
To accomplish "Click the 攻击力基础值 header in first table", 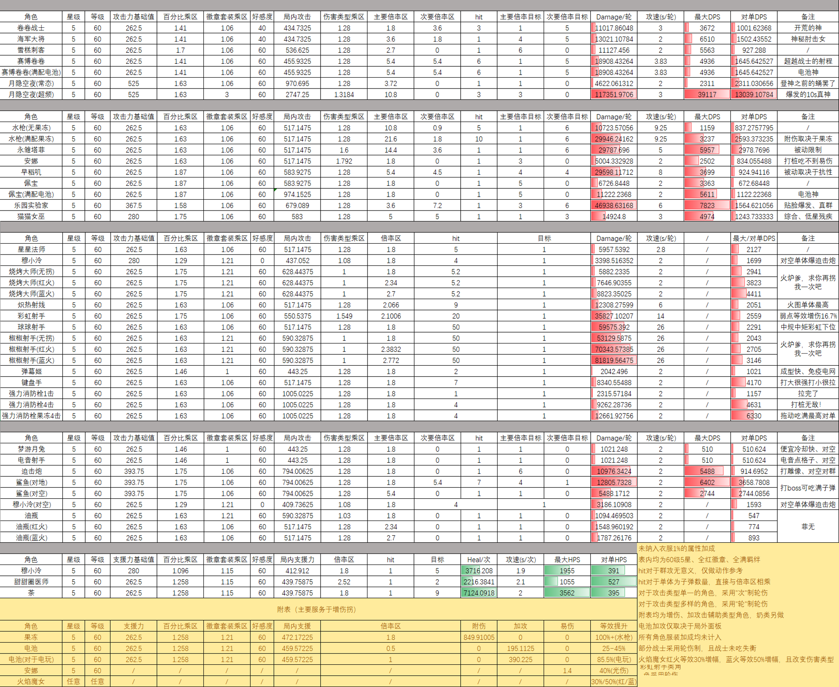I will tap(133, 17).
